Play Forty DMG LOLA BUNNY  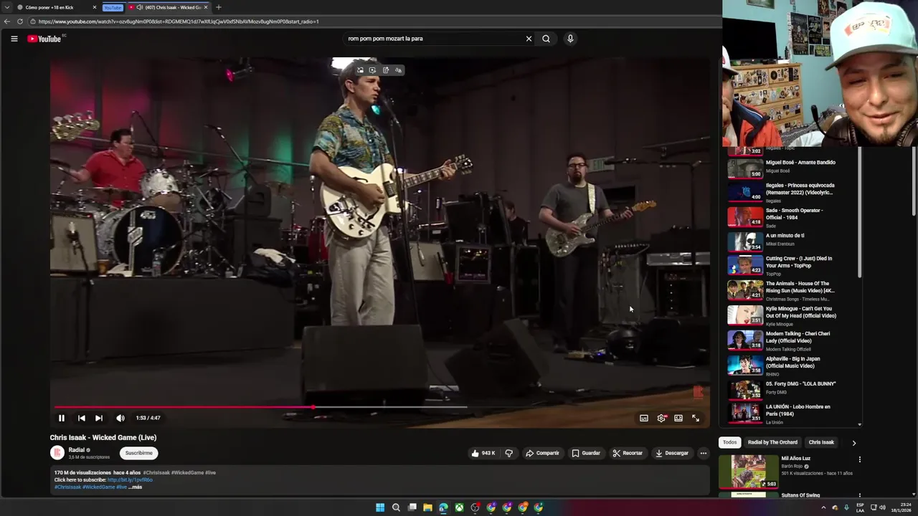[x=792, y=389]
